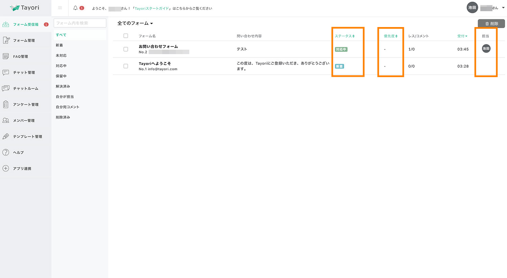Image resolution: width=507 pixels, height=278 pixels.
Task: Click the 1/0 response count
Action: [x=411, y=49]
